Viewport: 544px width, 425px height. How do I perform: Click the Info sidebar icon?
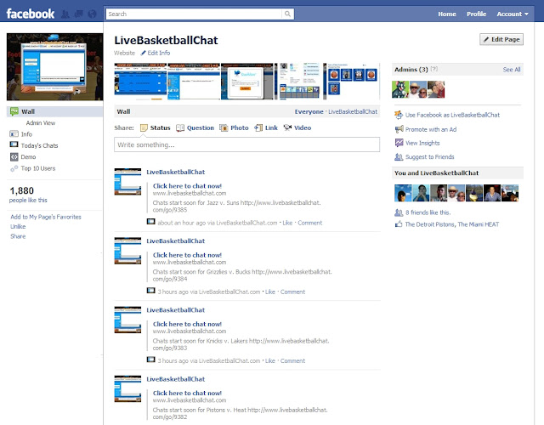coord(14,134)
